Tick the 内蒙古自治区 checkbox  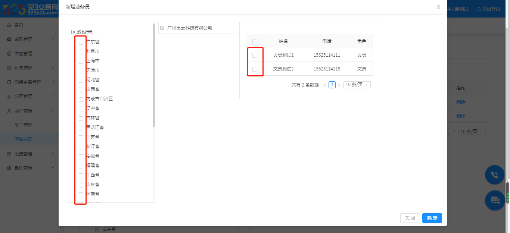tap(81, 99)
